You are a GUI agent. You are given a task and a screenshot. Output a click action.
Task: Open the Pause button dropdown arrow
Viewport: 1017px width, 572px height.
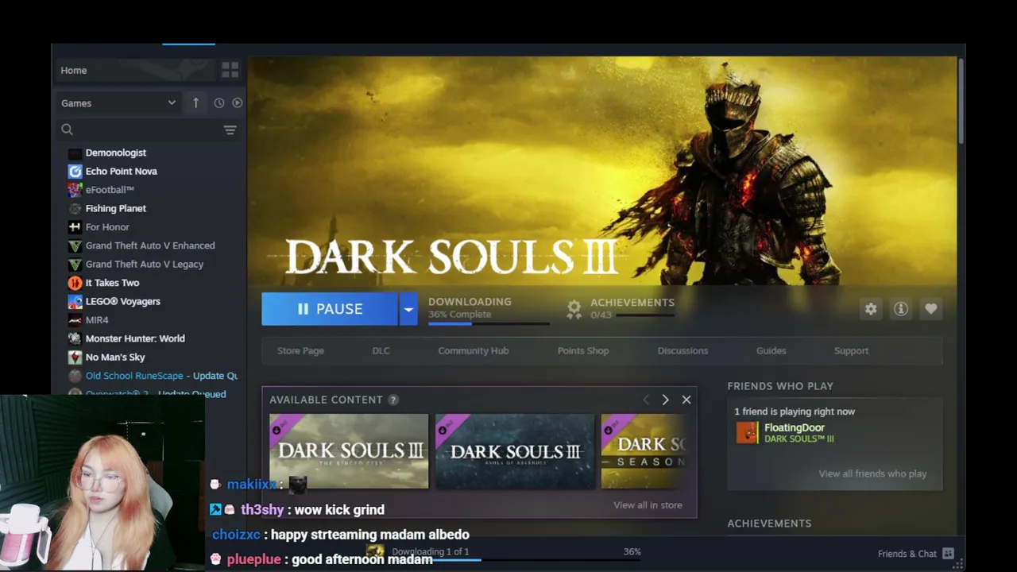[x=408, y=309]
